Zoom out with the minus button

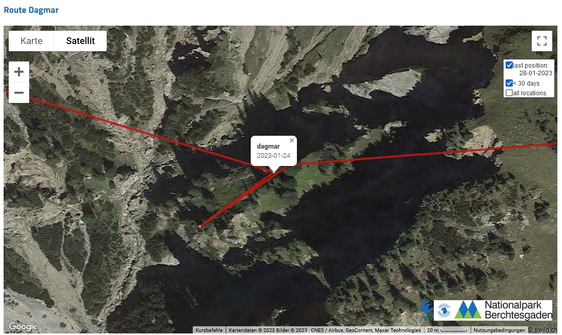19,93
